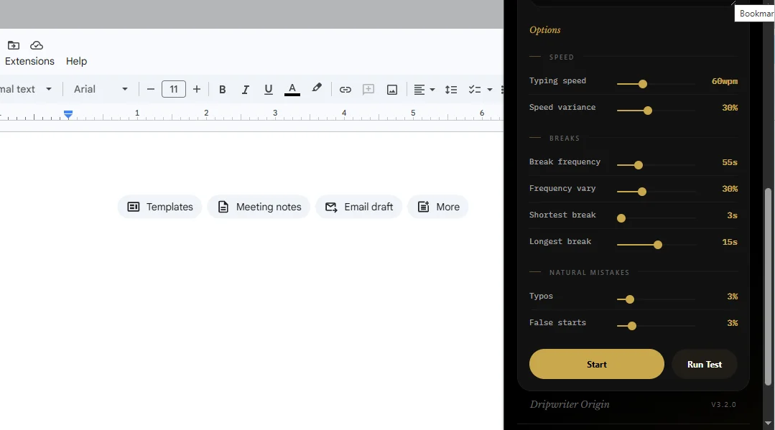
Task: Open the Help menu
Action: pos(77,61)
